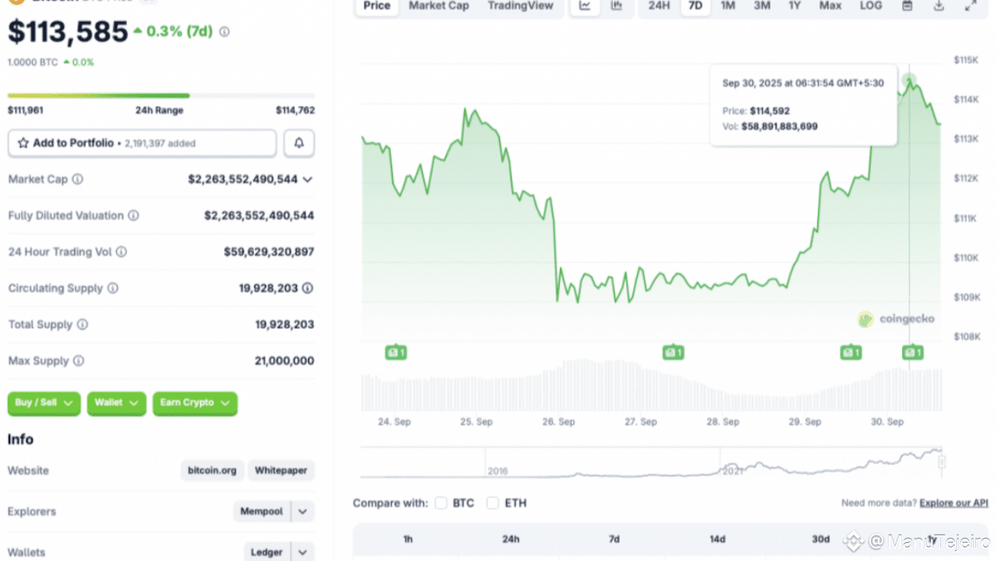Open the Ledger wallet link
The width and height of the screenshot is (997, 561).
click(x=266, y=552)
